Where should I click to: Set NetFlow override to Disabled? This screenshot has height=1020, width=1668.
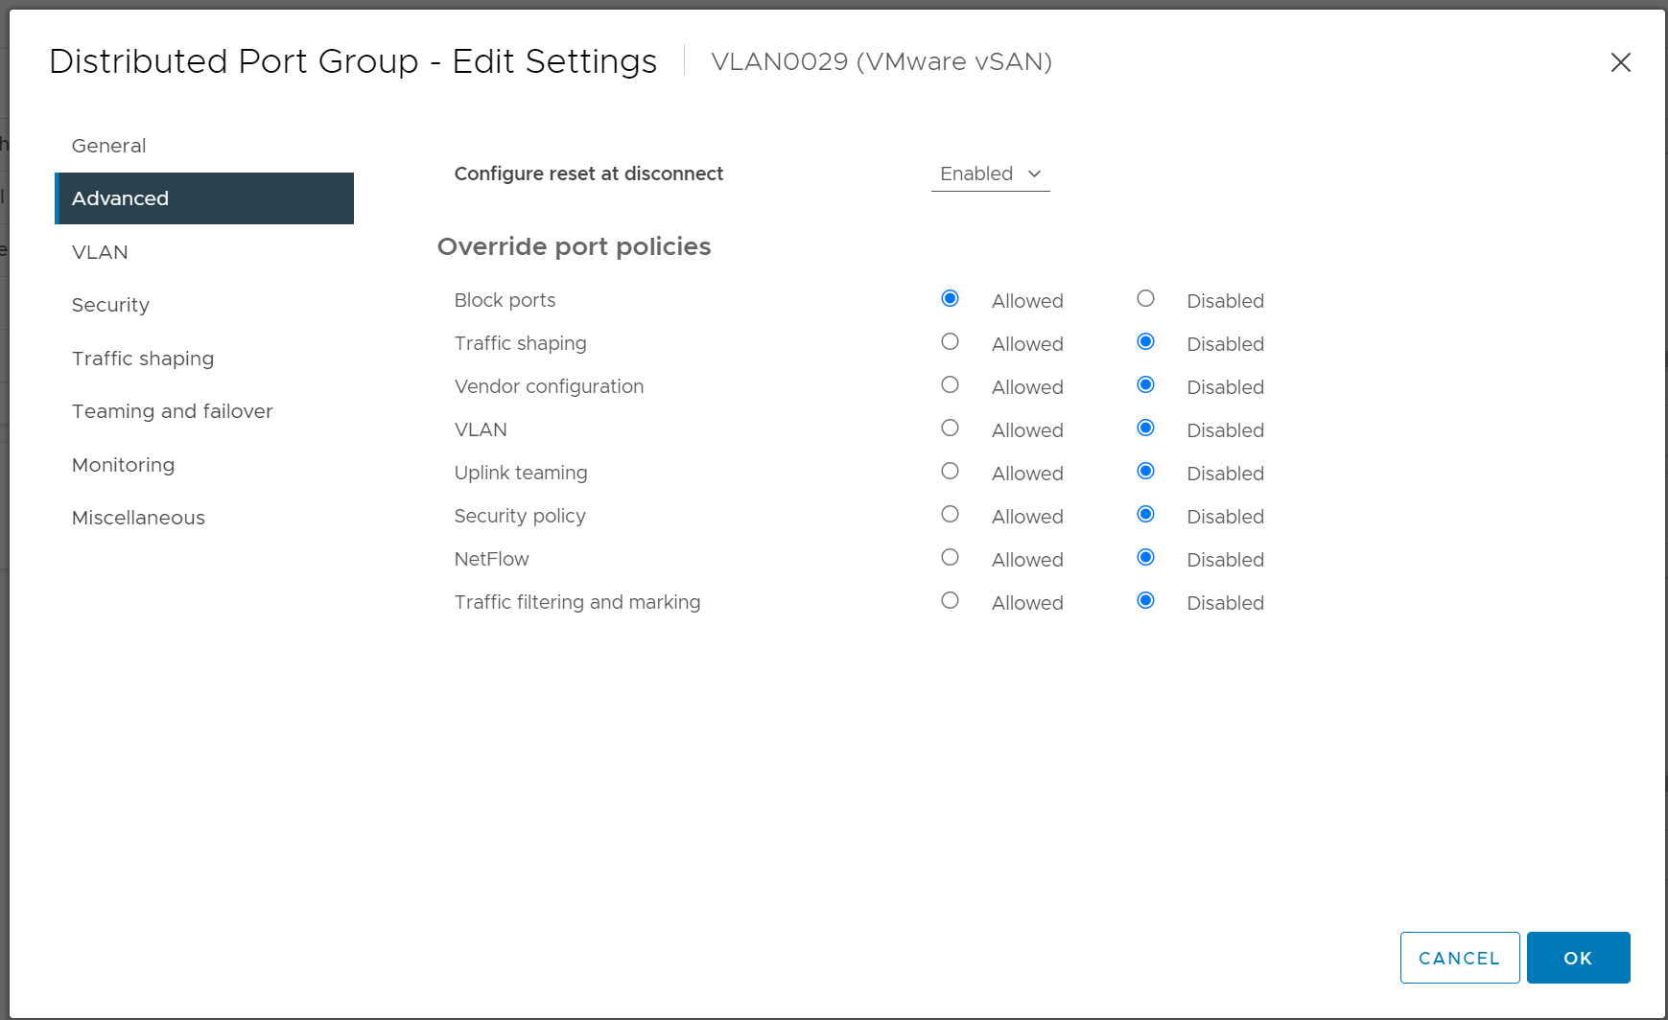click(1145, 557)
